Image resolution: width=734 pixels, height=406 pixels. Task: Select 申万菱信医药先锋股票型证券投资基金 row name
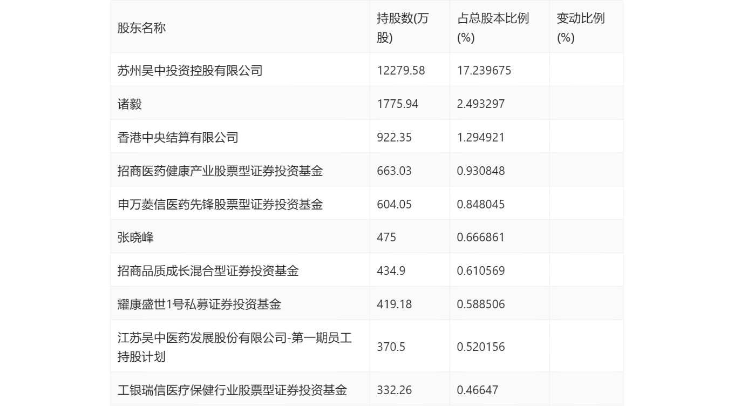(220, 204)
